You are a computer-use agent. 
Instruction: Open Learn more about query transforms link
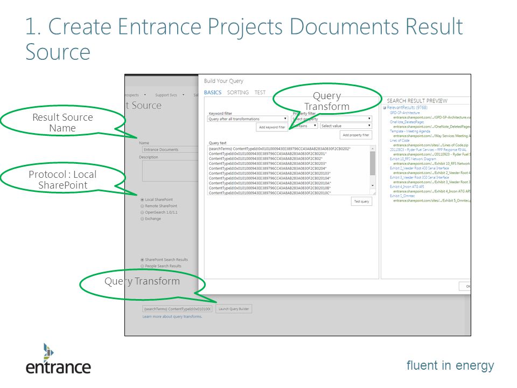172,316
